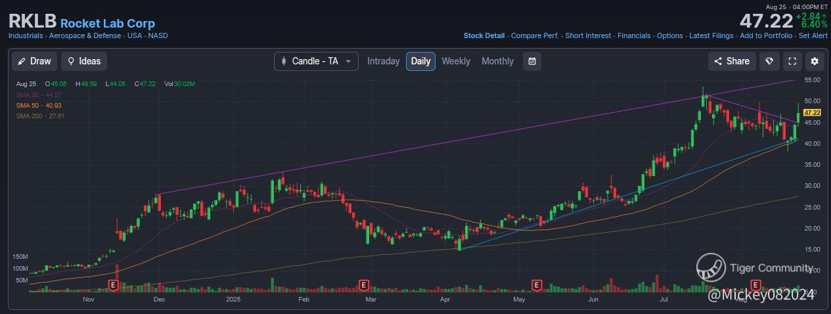Click the Set Alert link
Image resolution: width=831 pixels, height=314 pixels.
813,35
